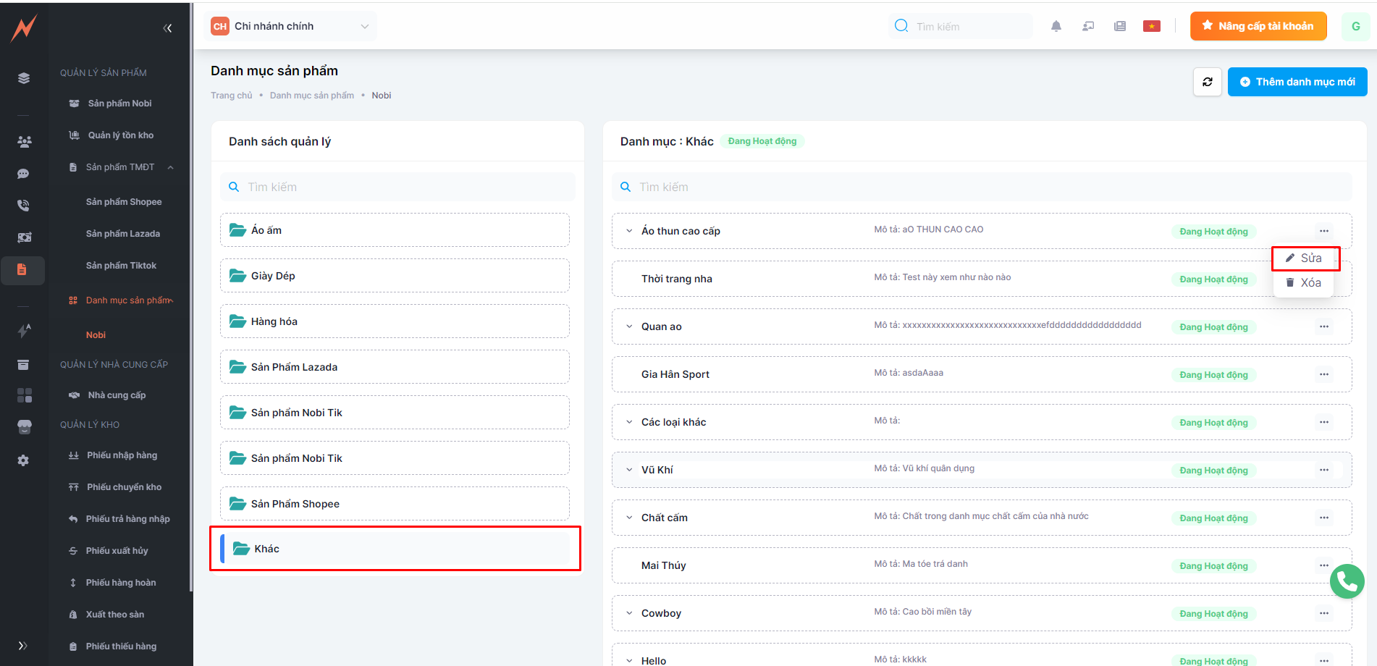Expand the Cowboy category row
The height and width of the screenshot is (666, 1377).
629,613
